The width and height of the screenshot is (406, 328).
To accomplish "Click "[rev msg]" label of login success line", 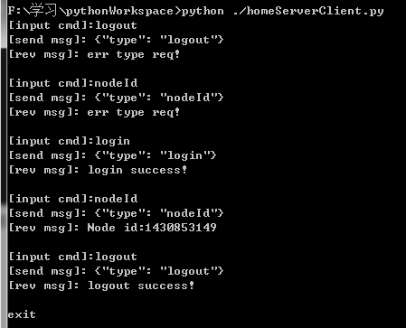I will (43, 170).
